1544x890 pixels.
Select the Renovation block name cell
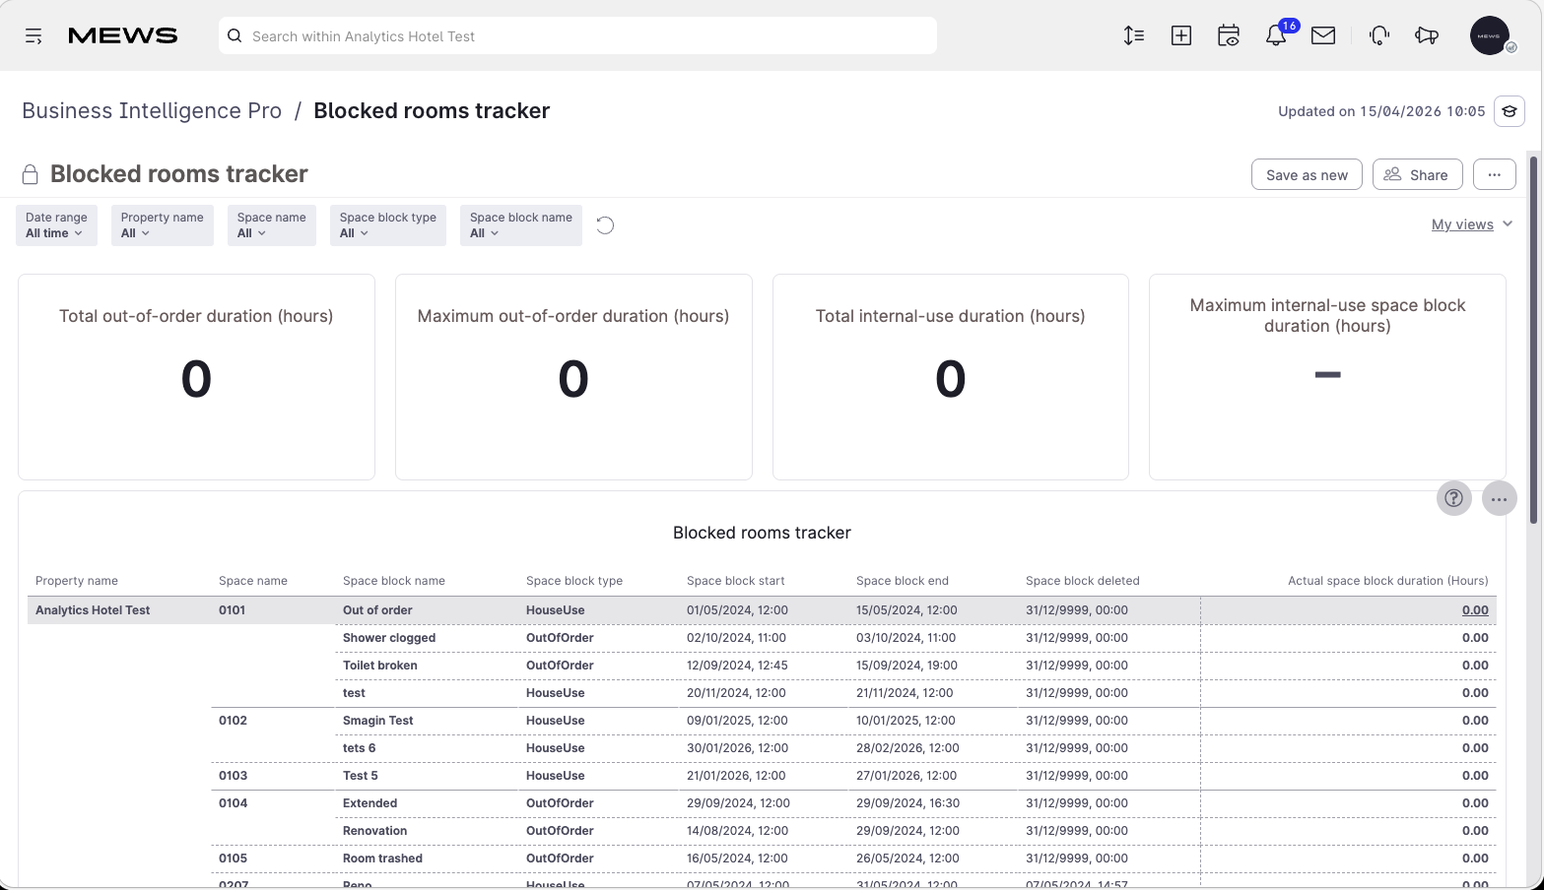tap(375, 831)
